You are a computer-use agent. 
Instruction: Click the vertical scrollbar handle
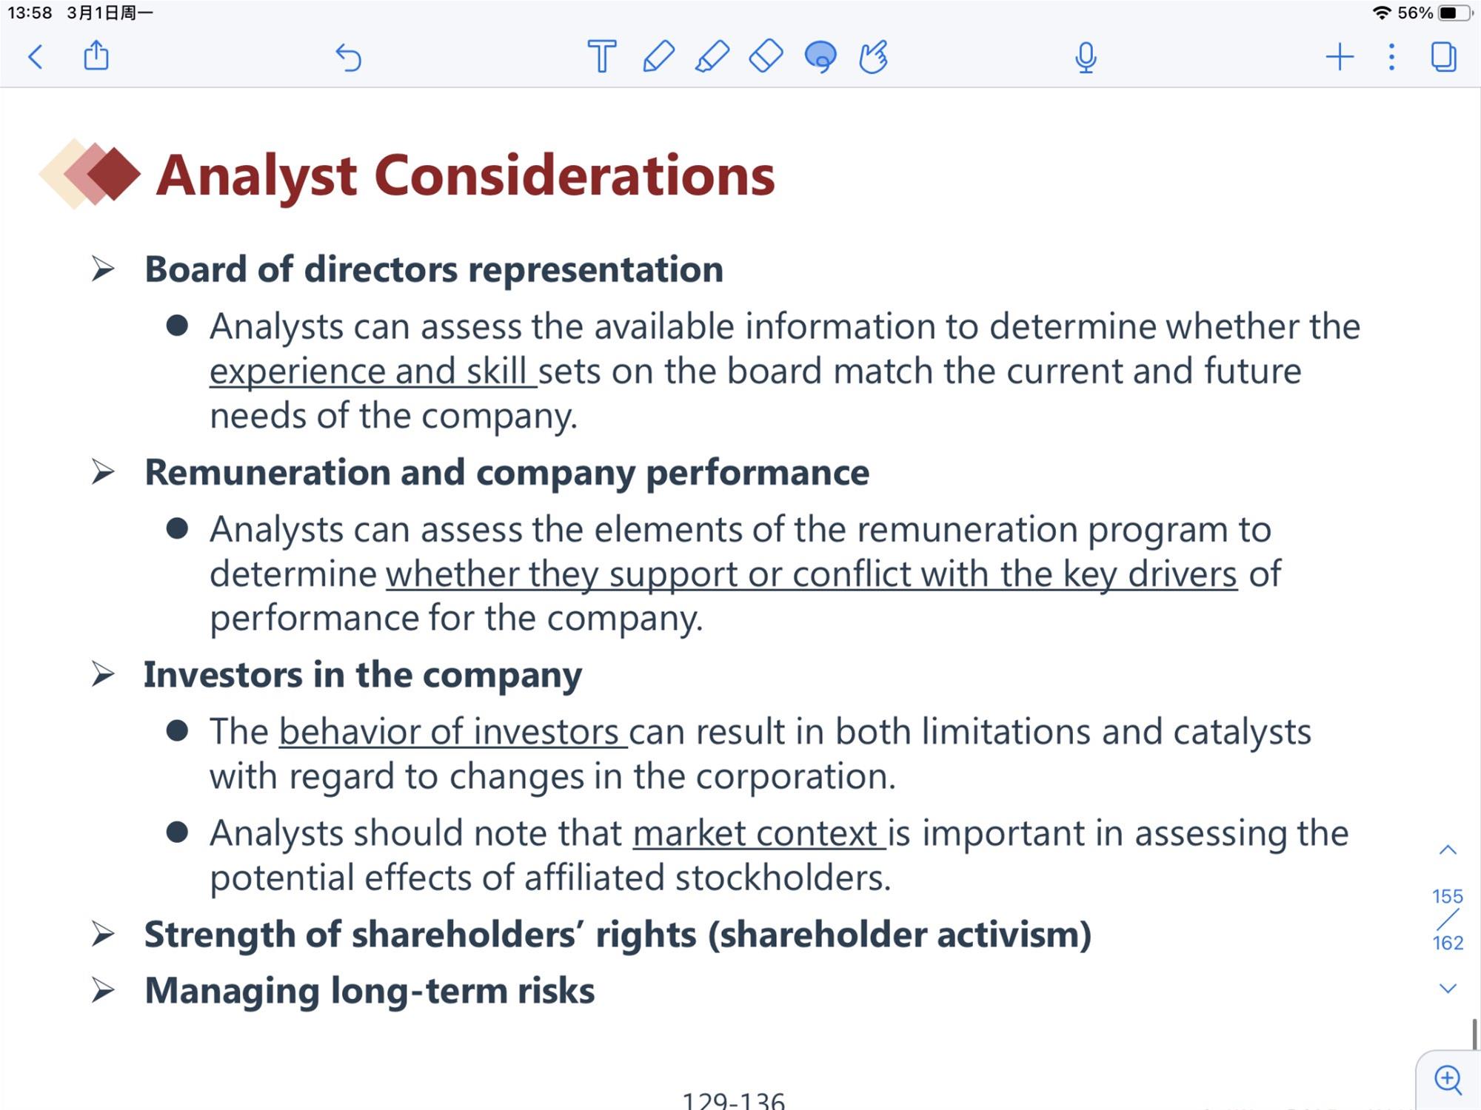click(x=1474, y=1034)
